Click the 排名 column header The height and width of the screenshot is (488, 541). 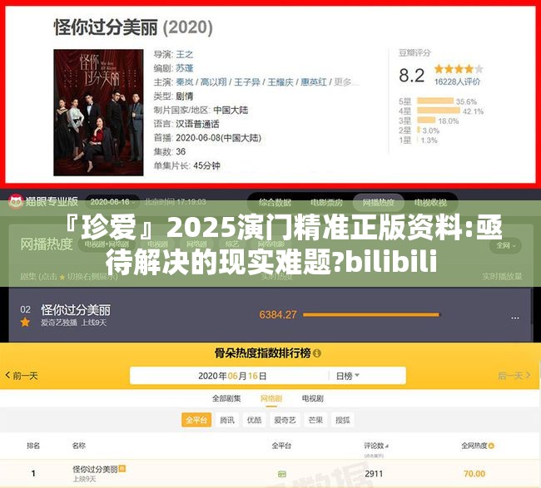[33, 446]
